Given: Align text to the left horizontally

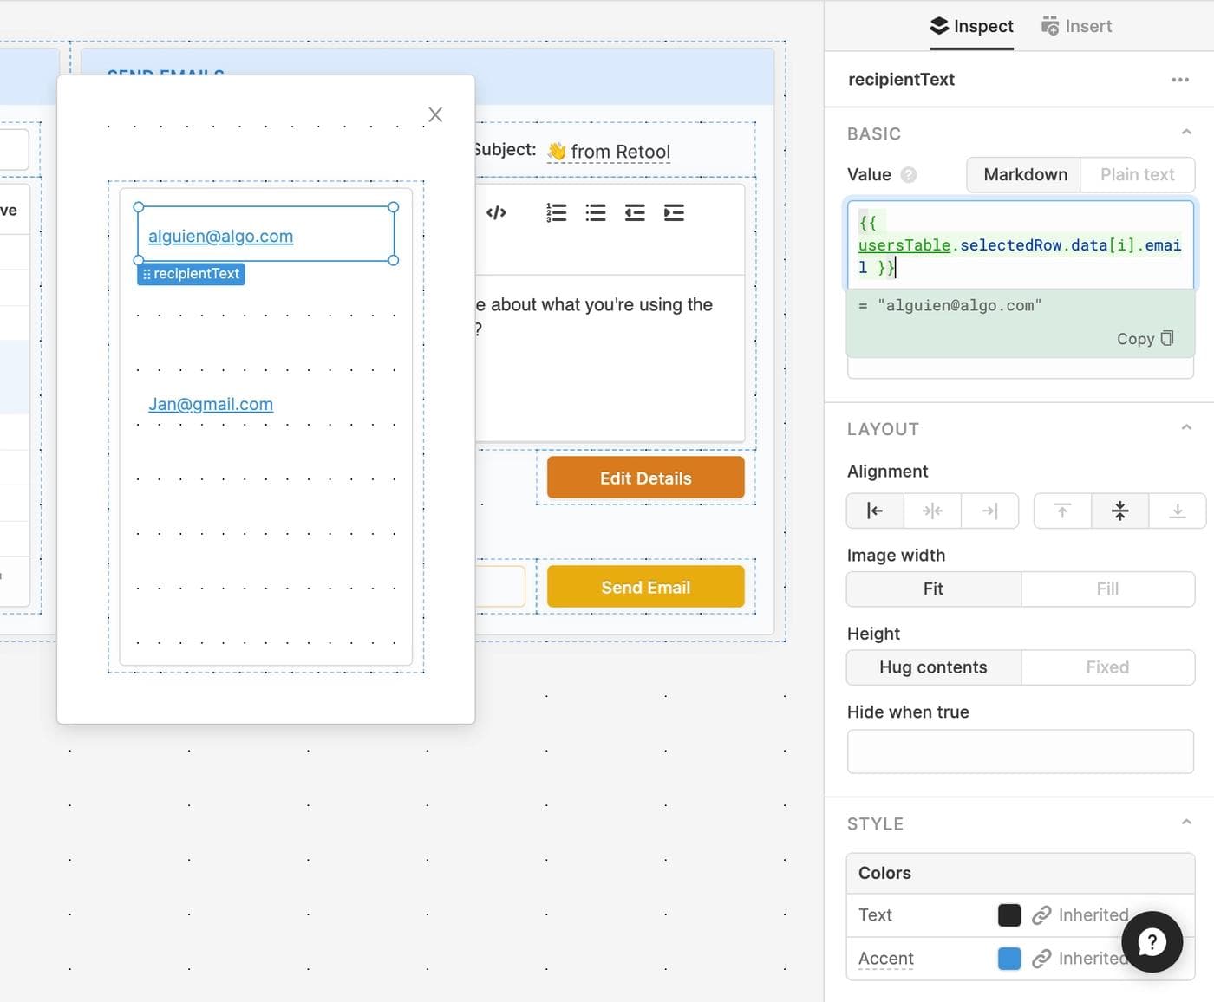Looking at the screenshot, I should (x=875, y=511).
